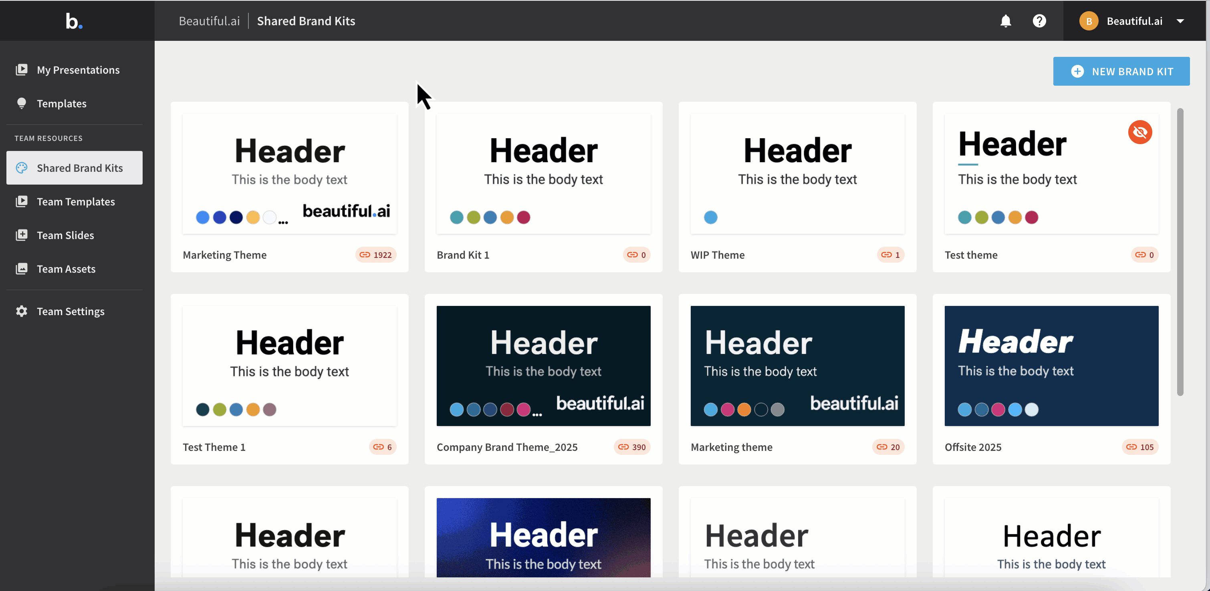
Task: Click the Test Theme 1 link count 6
Action: coord(383,447)
